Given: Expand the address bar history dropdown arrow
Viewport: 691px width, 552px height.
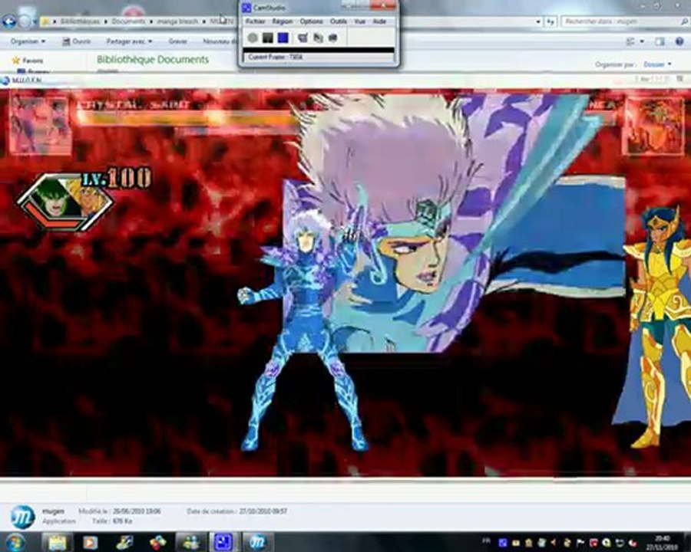Looking at the screenshot, I should click(538, 21).
